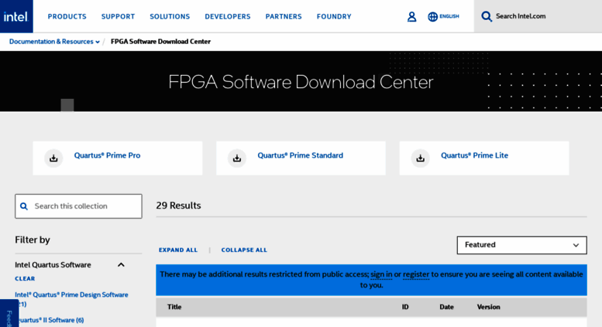Filter by Intel Quartus Prime Design Software
This screenshot has height=327, width=602.
pyautogui.click(x=71, y=299)
